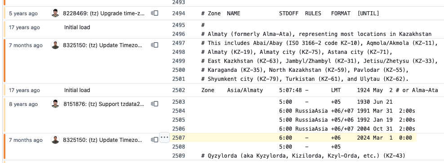Click code line ending '1992 Jan 19 2:00s'
Image resolution: width=444 pixels, height=163 pixels.
pyautogui.click(x=347, y=120)
